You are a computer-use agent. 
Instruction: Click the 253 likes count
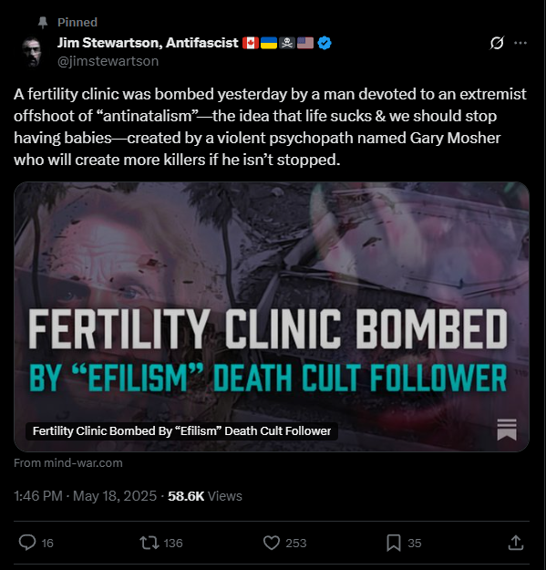coord(295,543)
